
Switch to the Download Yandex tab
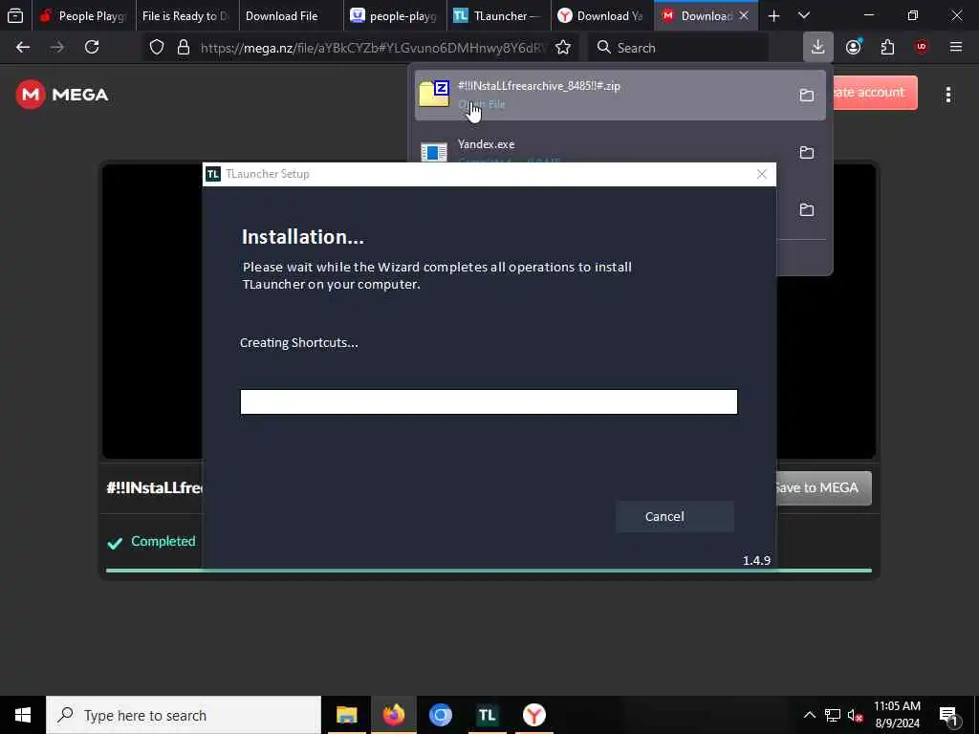pyautogui.click(x=602, y=16)
